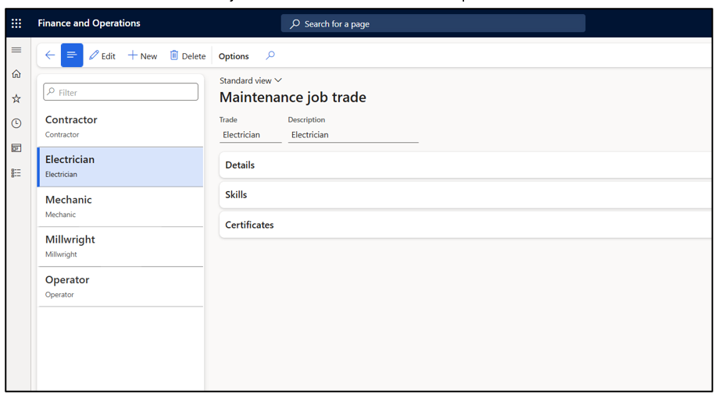The height and width of the screenshot is (394, 718).
Task: Open the Workspaces icon in the sidebar
Action: coord(16,148)
